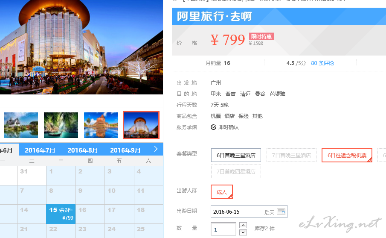The image size is (386, 238).
Task: Click the destination 曼谷
Action: [x=260, y=94]
